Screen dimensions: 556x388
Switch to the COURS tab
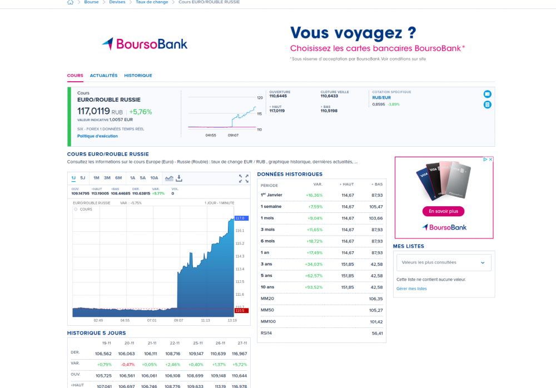pyautogui.click(x=75, y=76)
